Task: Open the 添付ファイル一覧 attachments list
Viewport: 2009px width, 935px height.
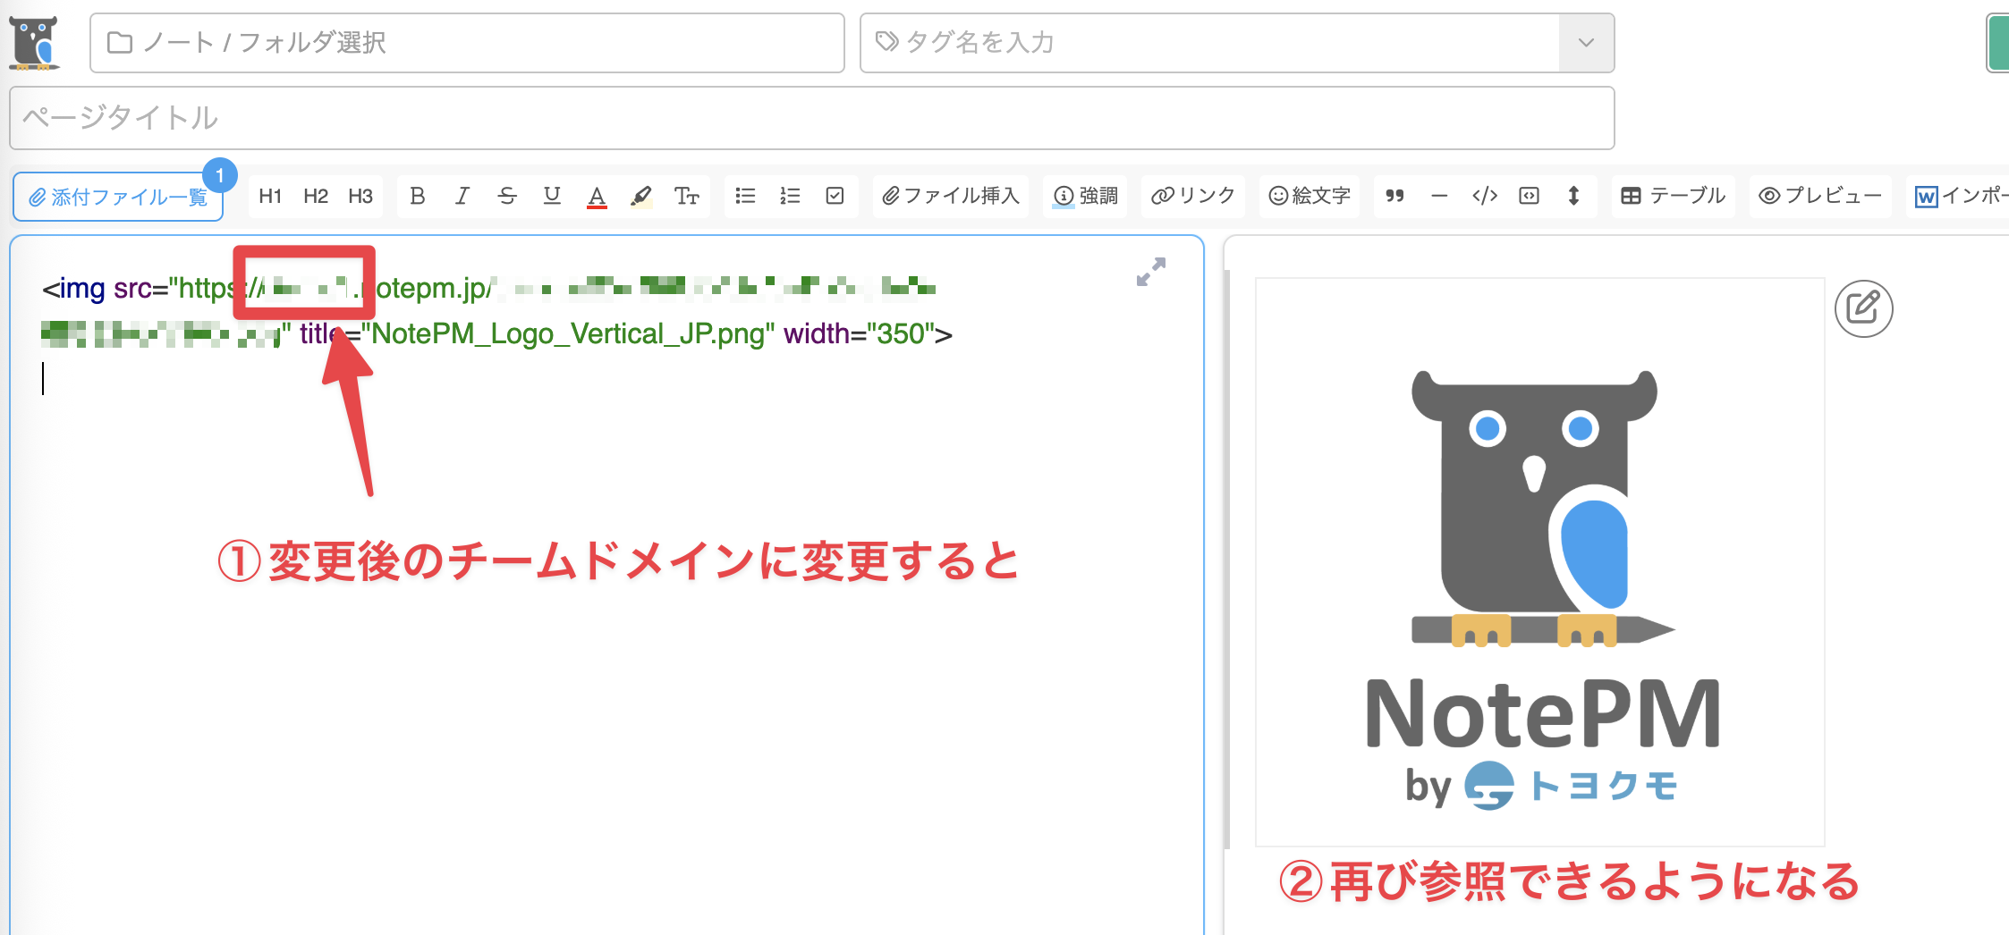Action: [x=118, y=197]
